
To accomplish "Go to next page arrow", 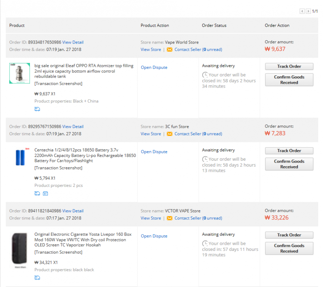I will point(308,11).
